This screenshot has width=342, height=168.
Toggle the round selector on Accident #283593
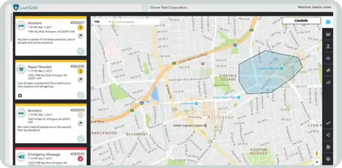point(80,138)
